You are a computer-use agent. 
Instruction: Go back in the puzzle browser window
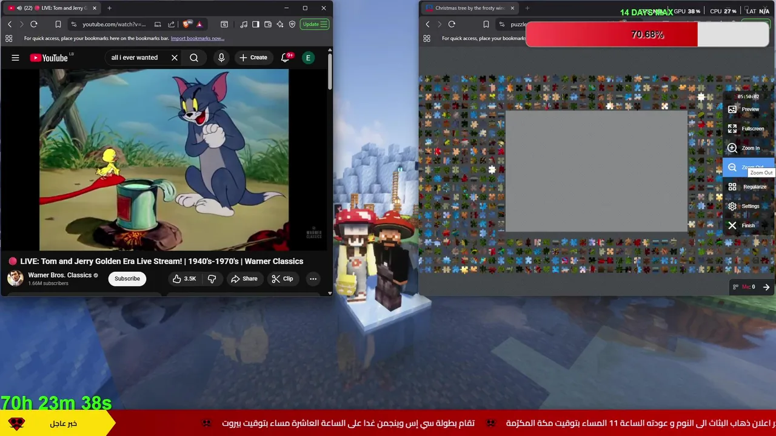427,24
